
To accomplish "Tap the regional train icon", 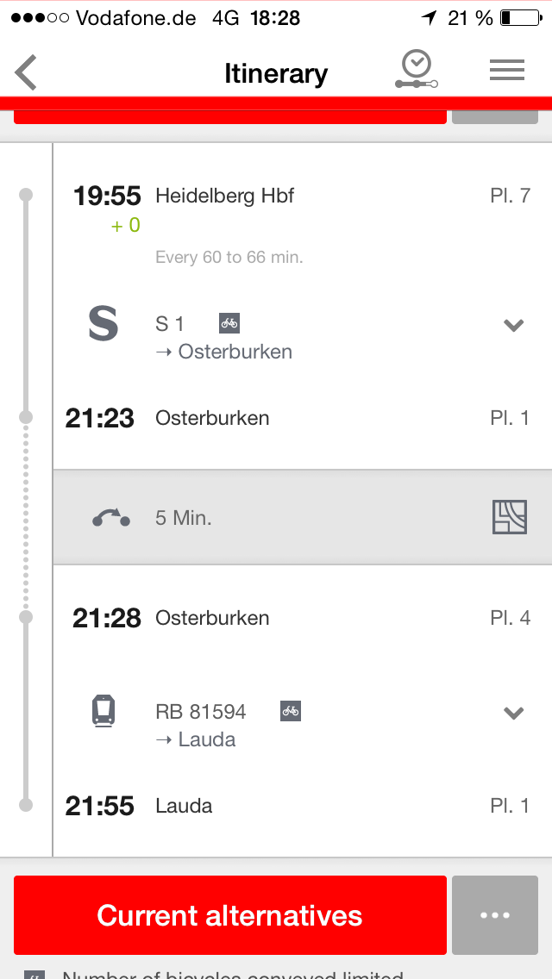I will click(x=103, y=712).
